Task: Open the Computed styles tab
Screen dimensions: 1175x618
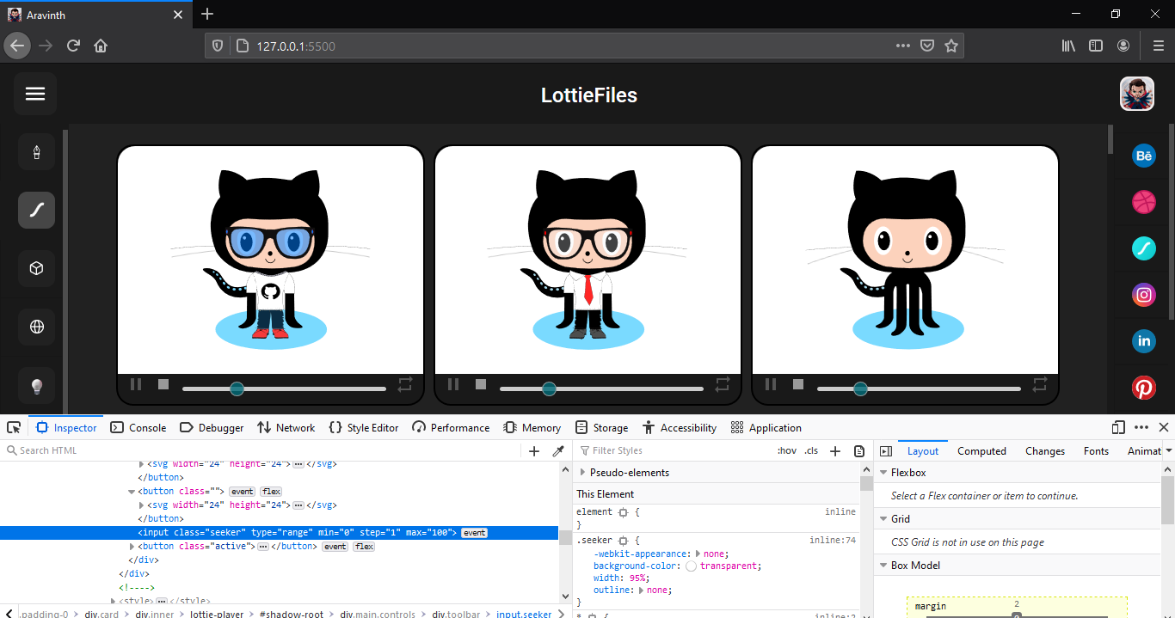Action: pos(981,450)
